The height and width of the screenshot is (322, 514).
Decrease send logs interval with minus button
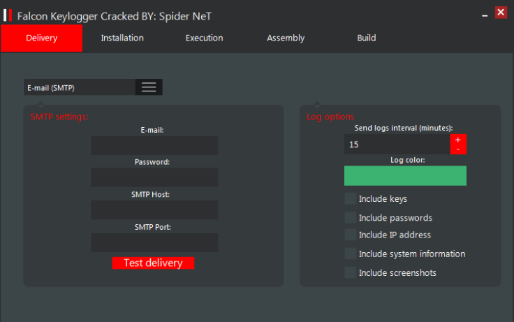tap(458, 149)
